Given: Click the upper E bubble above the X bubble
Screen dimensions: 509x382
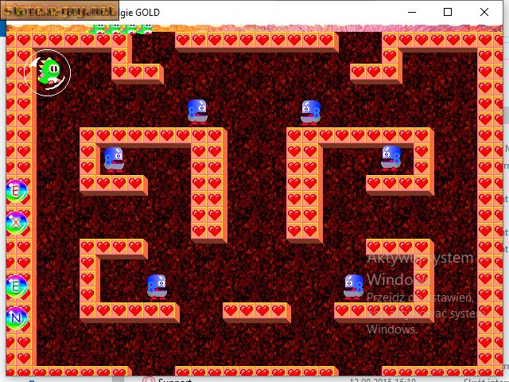Looking at the screenshot, I should [x=16, y=191].
